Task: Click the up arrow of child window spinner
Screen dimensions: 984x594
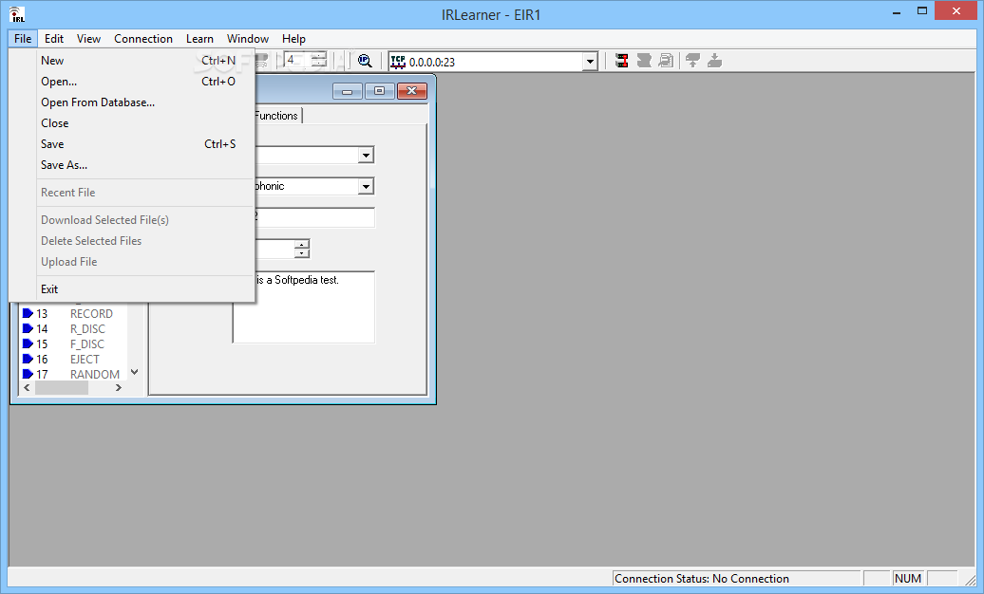Action: pyautogui.click(x=302, y=244)
